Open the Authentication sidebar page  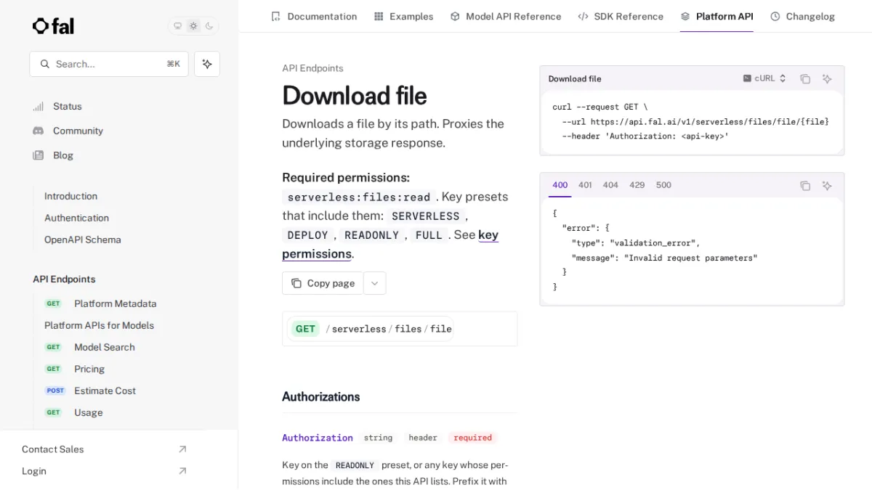point(76,218)
